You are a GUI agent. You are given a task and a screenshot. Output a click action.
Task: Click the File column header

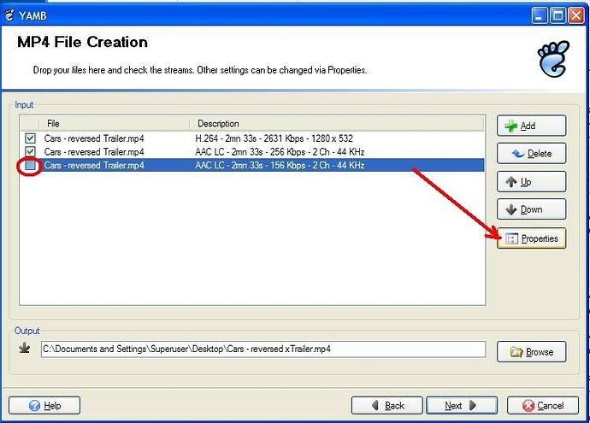click(x=114, y=123)
